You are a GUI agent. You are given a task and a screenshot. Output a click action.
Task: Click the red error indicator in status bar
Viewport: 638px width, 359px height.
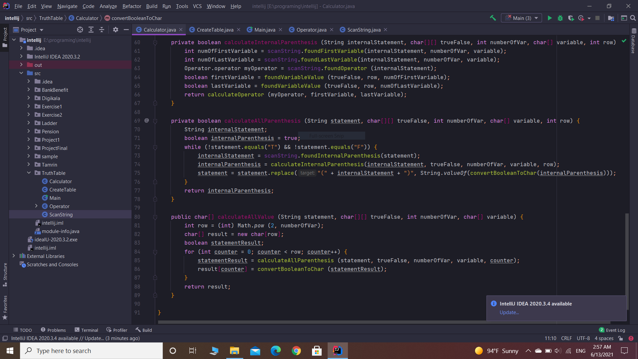coord(631,338)
